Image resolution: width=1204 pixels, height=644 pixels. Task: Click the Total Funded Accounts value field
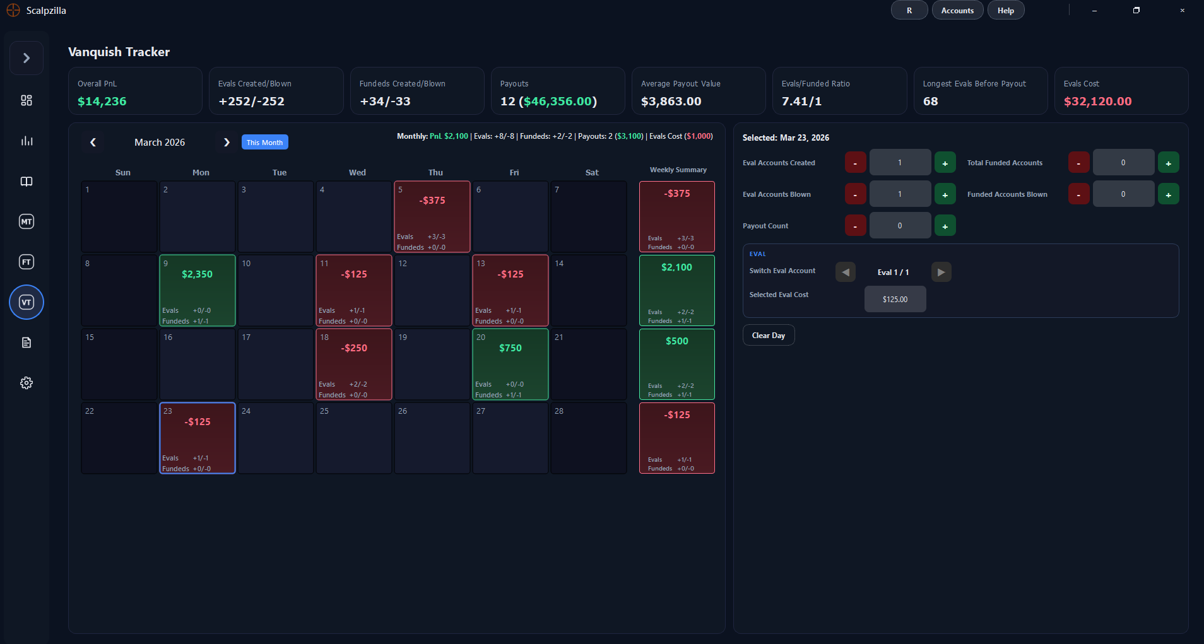[1124, 163]
